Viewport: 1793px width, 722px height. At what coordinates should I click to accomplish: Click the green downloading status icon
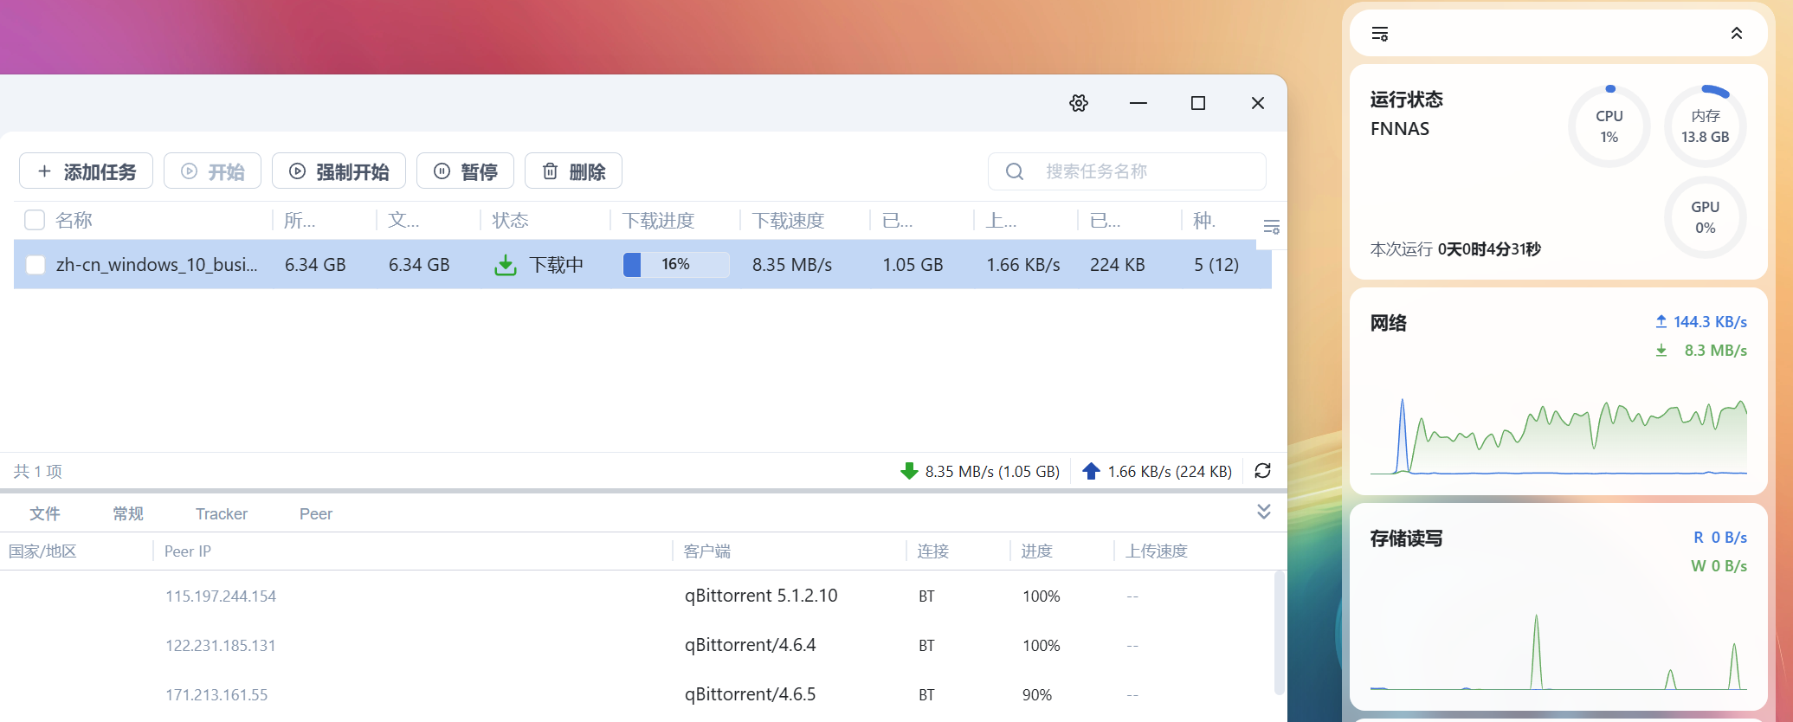(505, 265)
